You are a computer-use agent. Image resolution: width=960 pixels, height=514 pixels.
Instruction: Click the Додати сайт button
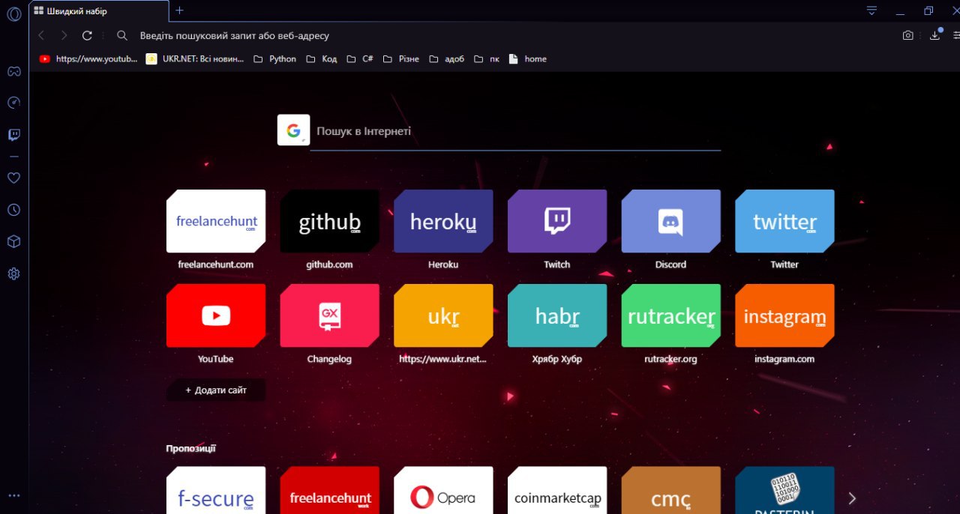[x=216, y=390]
